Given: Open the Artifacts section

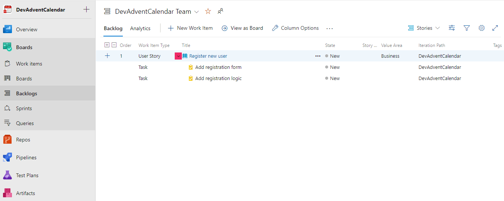Looking at the screenshot, I should 25,193.
